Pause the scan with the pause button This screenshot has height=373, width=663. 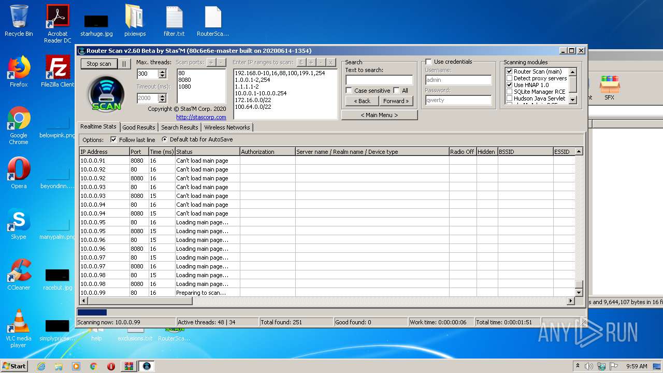pyautogui.click(x=124, y=64)
